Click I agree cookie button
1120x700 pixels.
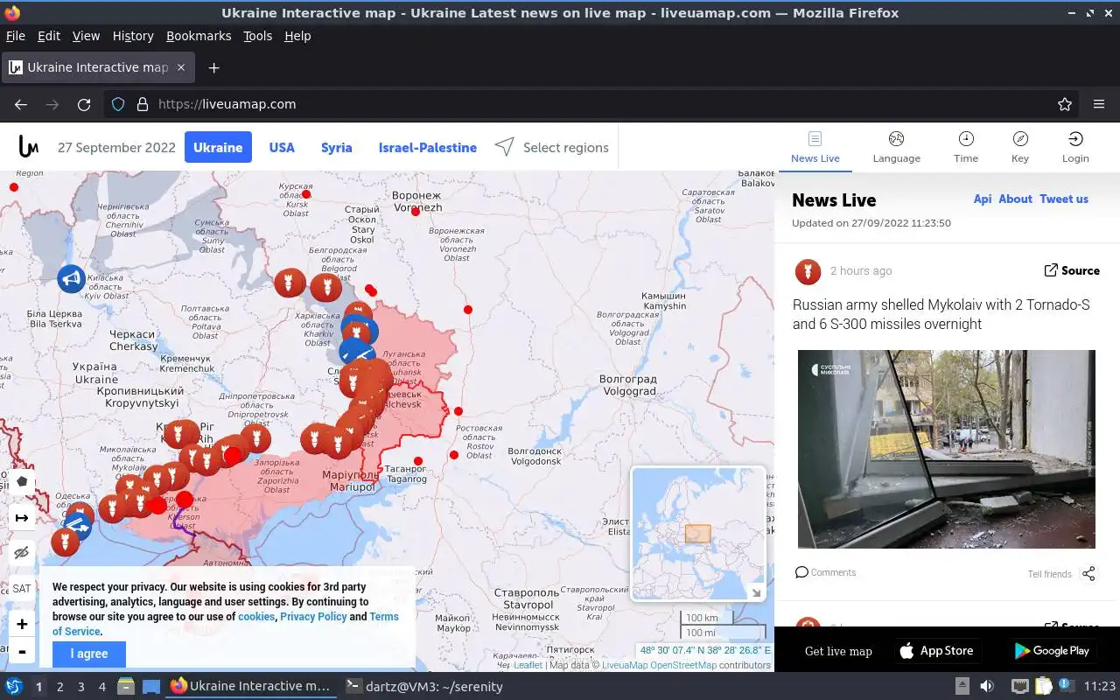pos(89,654)
